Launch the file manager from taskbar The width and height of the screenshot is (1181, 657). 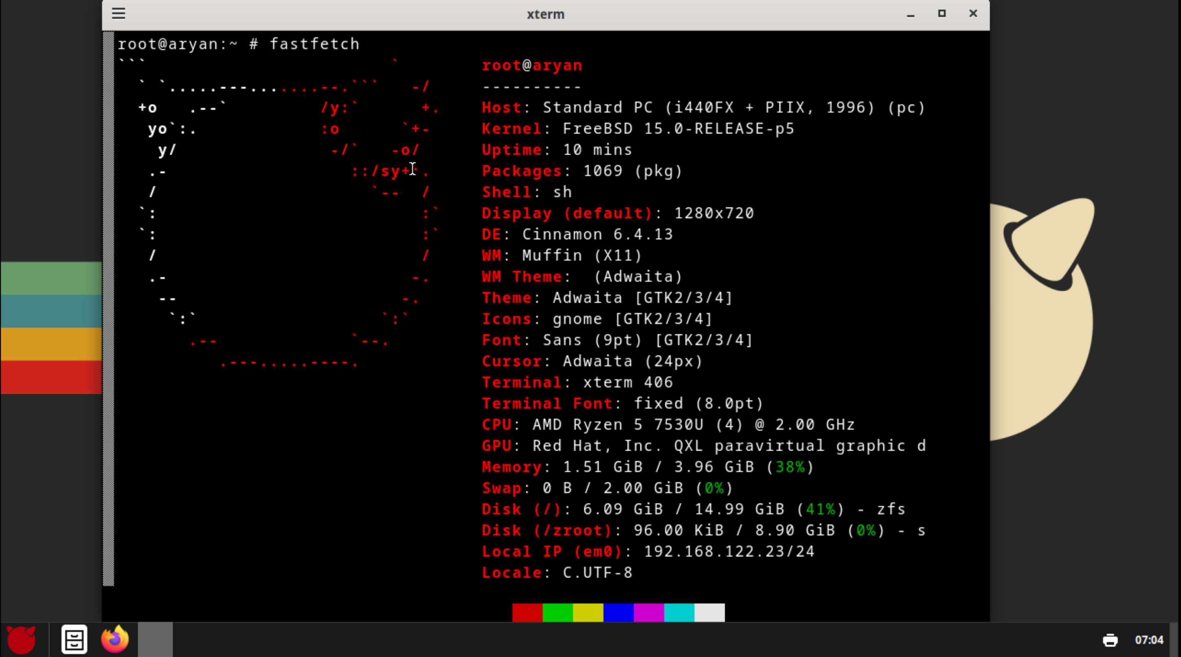(74, 640)
